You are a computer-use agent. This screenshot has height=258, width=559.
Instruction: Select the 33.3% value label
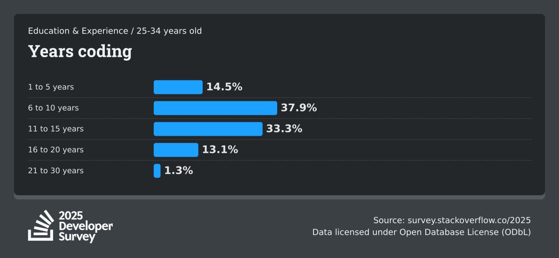284,129
